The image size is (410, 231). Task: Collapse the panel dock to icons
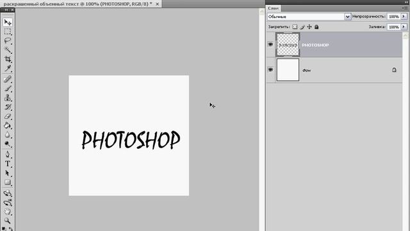click(407, 2)
